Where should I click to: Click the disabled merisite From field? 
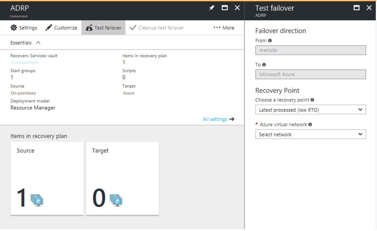(x=311, y=50)
